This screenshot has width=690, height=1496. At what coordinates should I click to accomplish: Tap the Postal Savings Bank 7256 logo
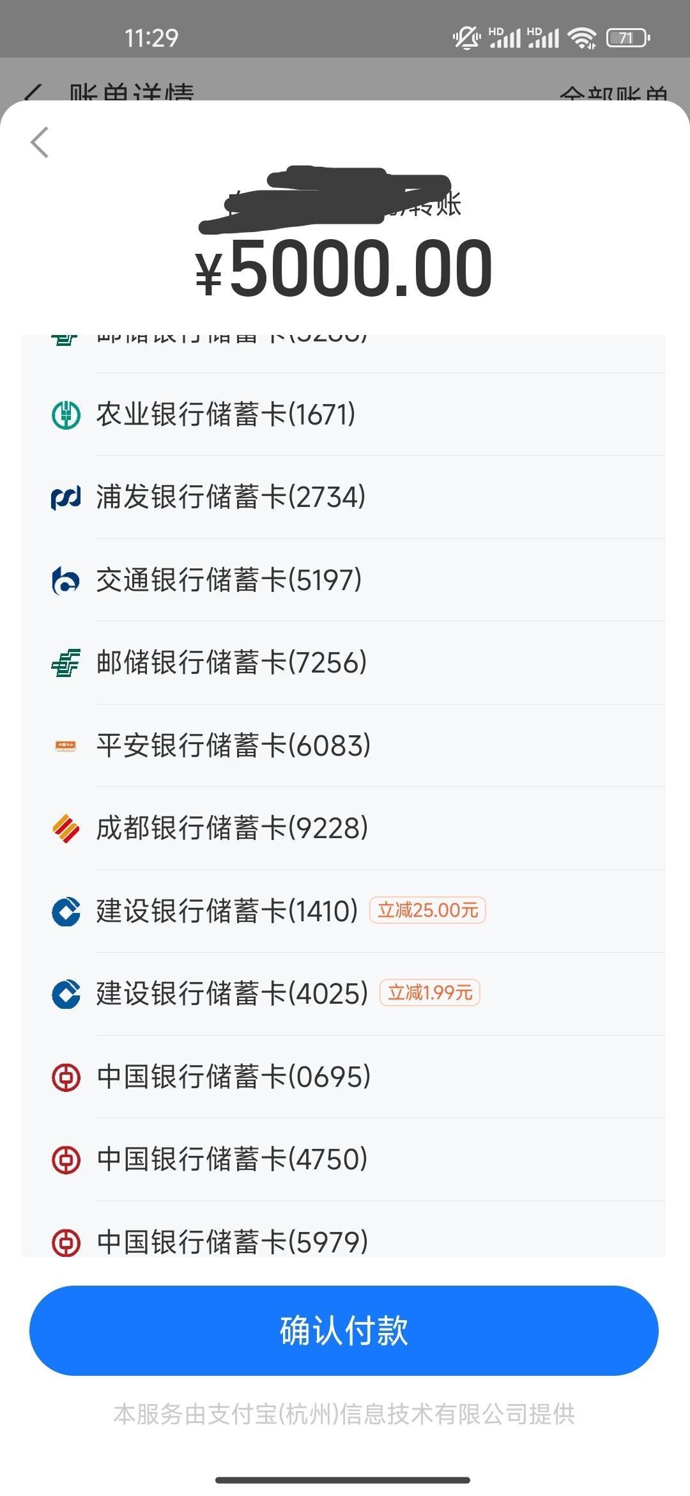pyautogui.click(x=66, y=663)
